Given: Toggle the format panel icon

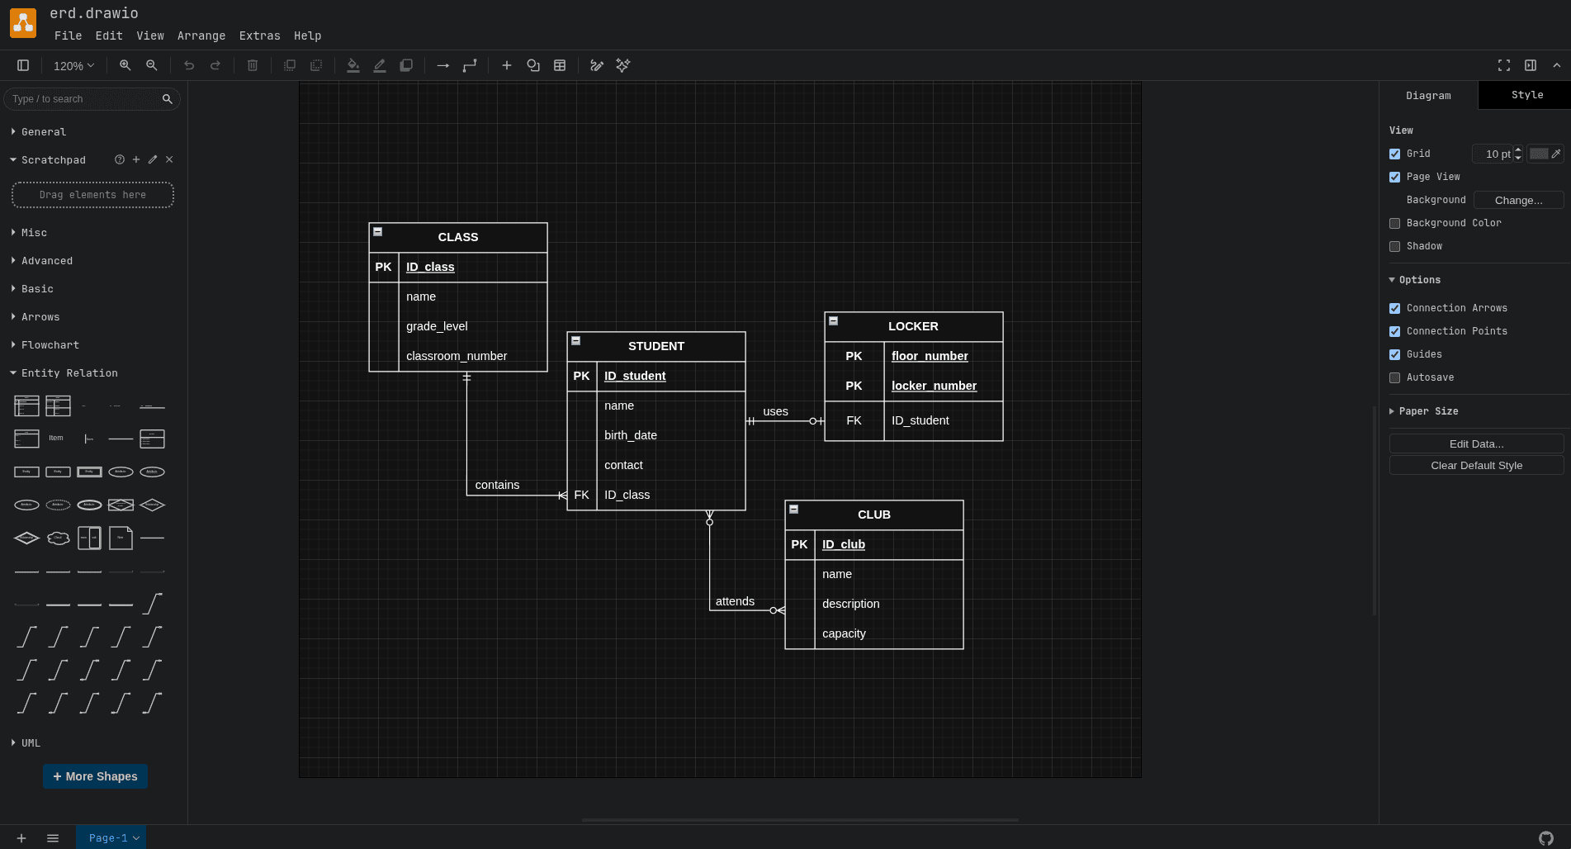Looking at the screenshot, I should click(x=1531, y=65).
